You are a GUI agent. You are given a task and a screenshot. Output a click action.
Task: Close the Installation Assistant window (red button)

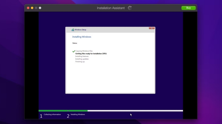click(28, 8)
